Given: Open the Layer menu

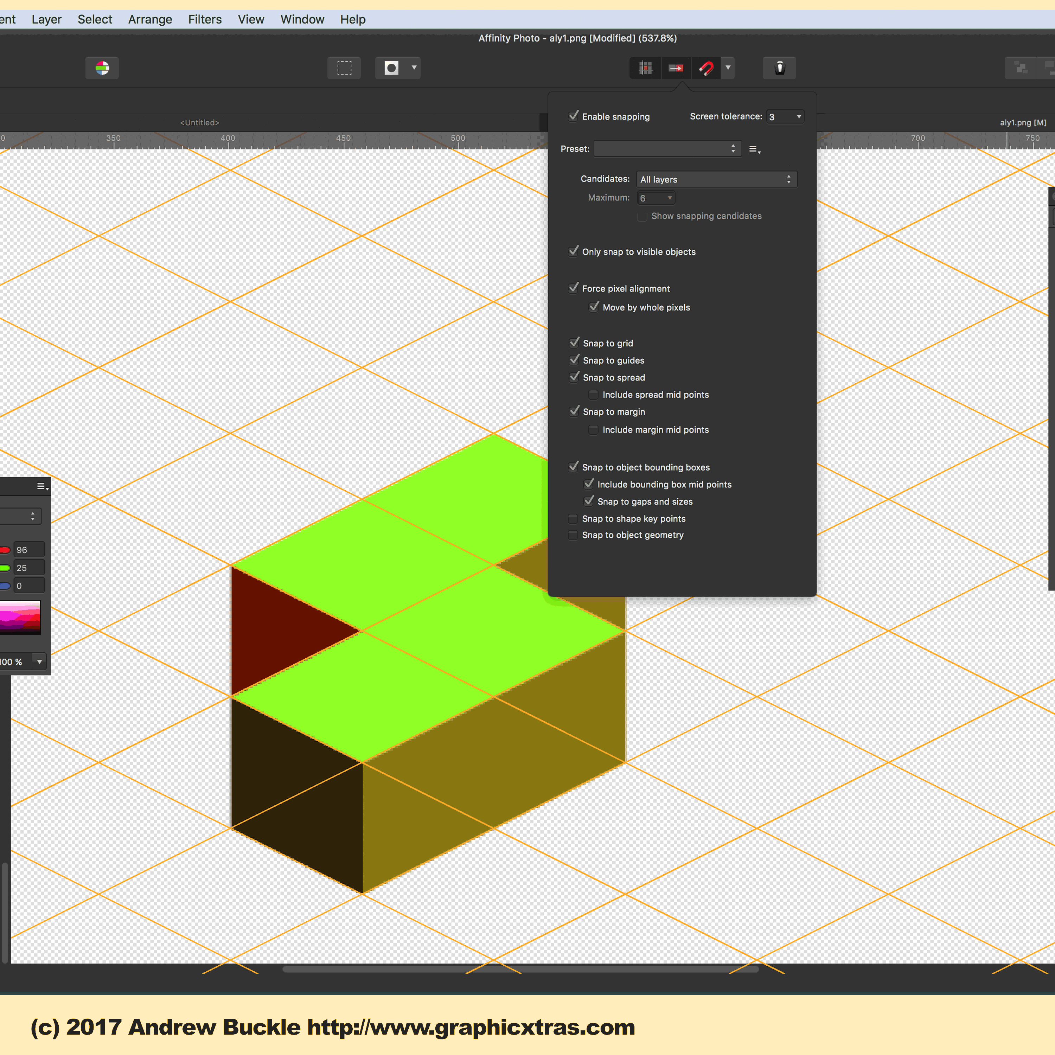Looking at the screenshot, I should click(46, 20).
